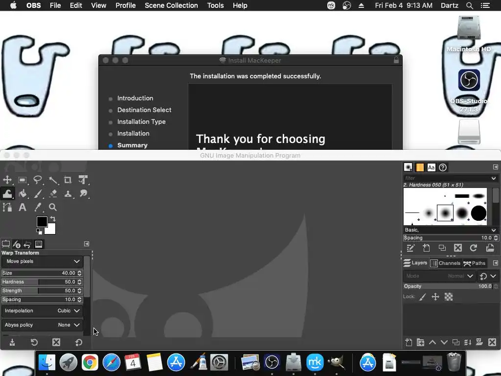Toggle lock alpha channel
501x376 pixels.
click(x=449, y=297)
